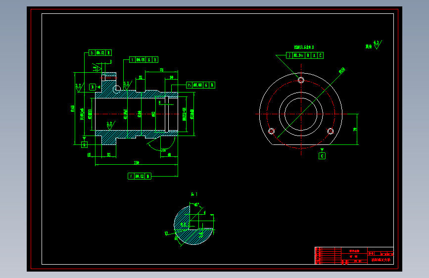429x278 pixels.
Task: Pick the vertical dimension right of circular view
Action: tap(355, 129)
